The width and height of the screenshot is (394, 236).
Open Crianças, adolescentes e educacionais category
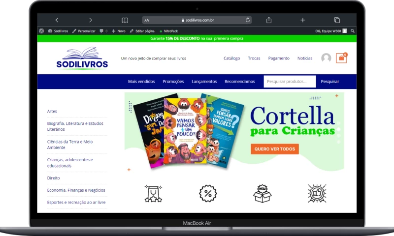pos(70,163)
